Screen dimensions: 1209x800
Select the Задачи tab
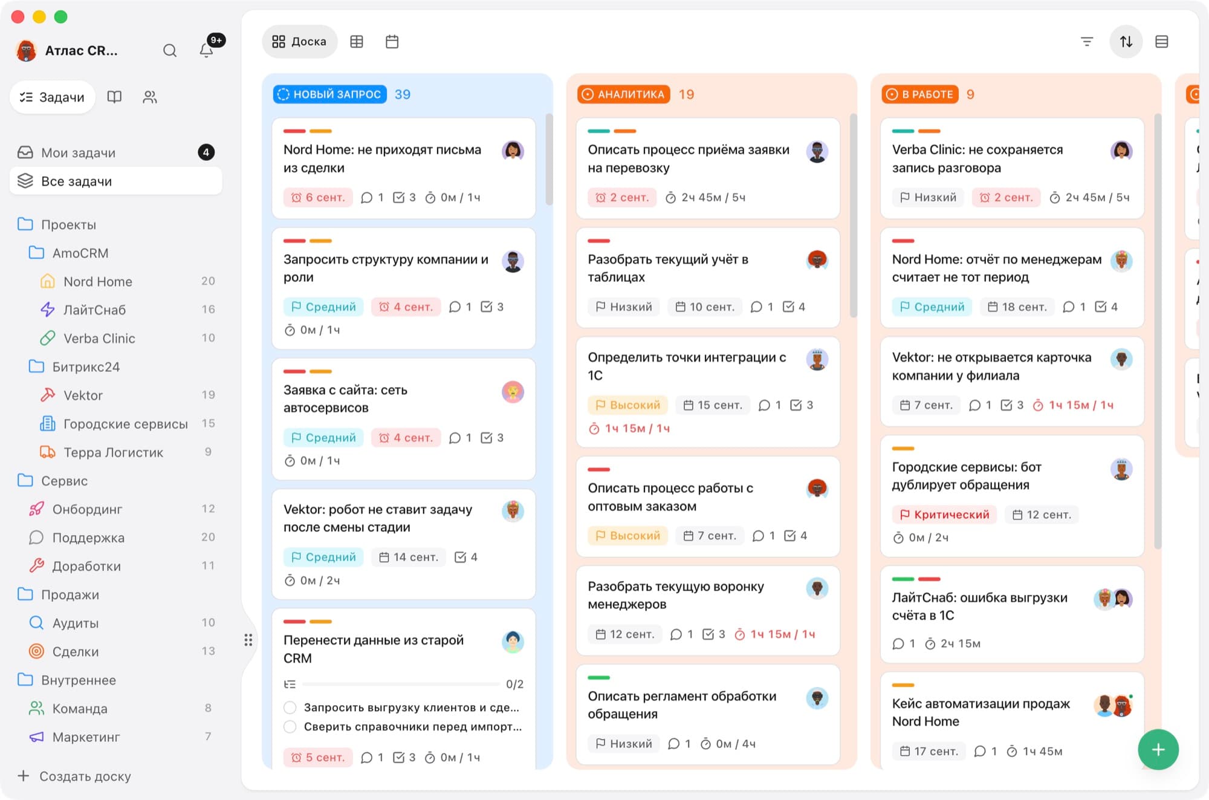coord(53,97)
